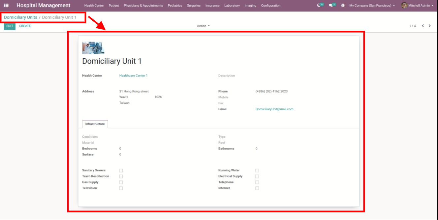Check the Internet checkbox
The image size is (438, 220).
257,188
